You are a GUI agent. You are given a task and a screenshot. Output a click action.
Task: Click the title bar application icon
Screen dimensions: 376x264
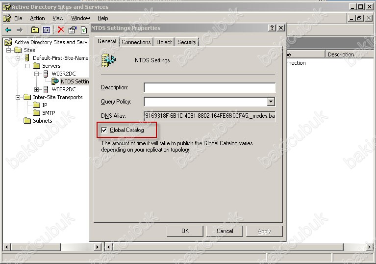pyautogui.click(x=7, y=7)
